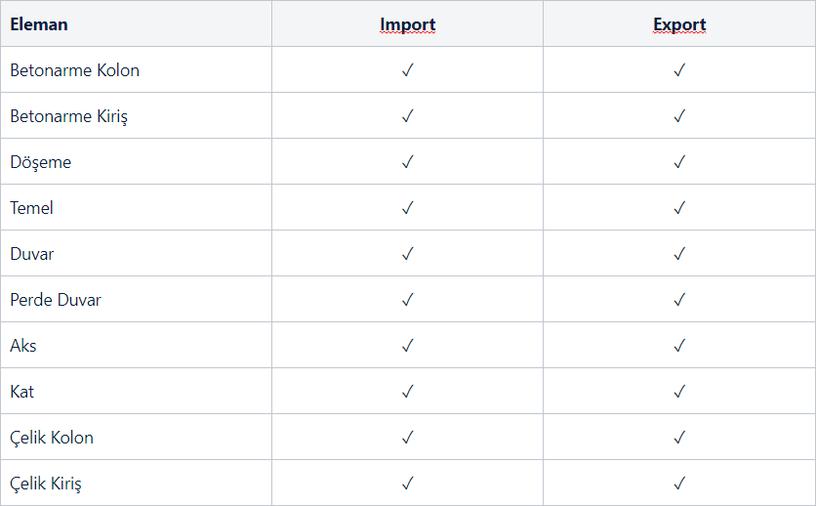Click the Export column header
The height and width of the screenshot is (506, 816).
[679, 24]
